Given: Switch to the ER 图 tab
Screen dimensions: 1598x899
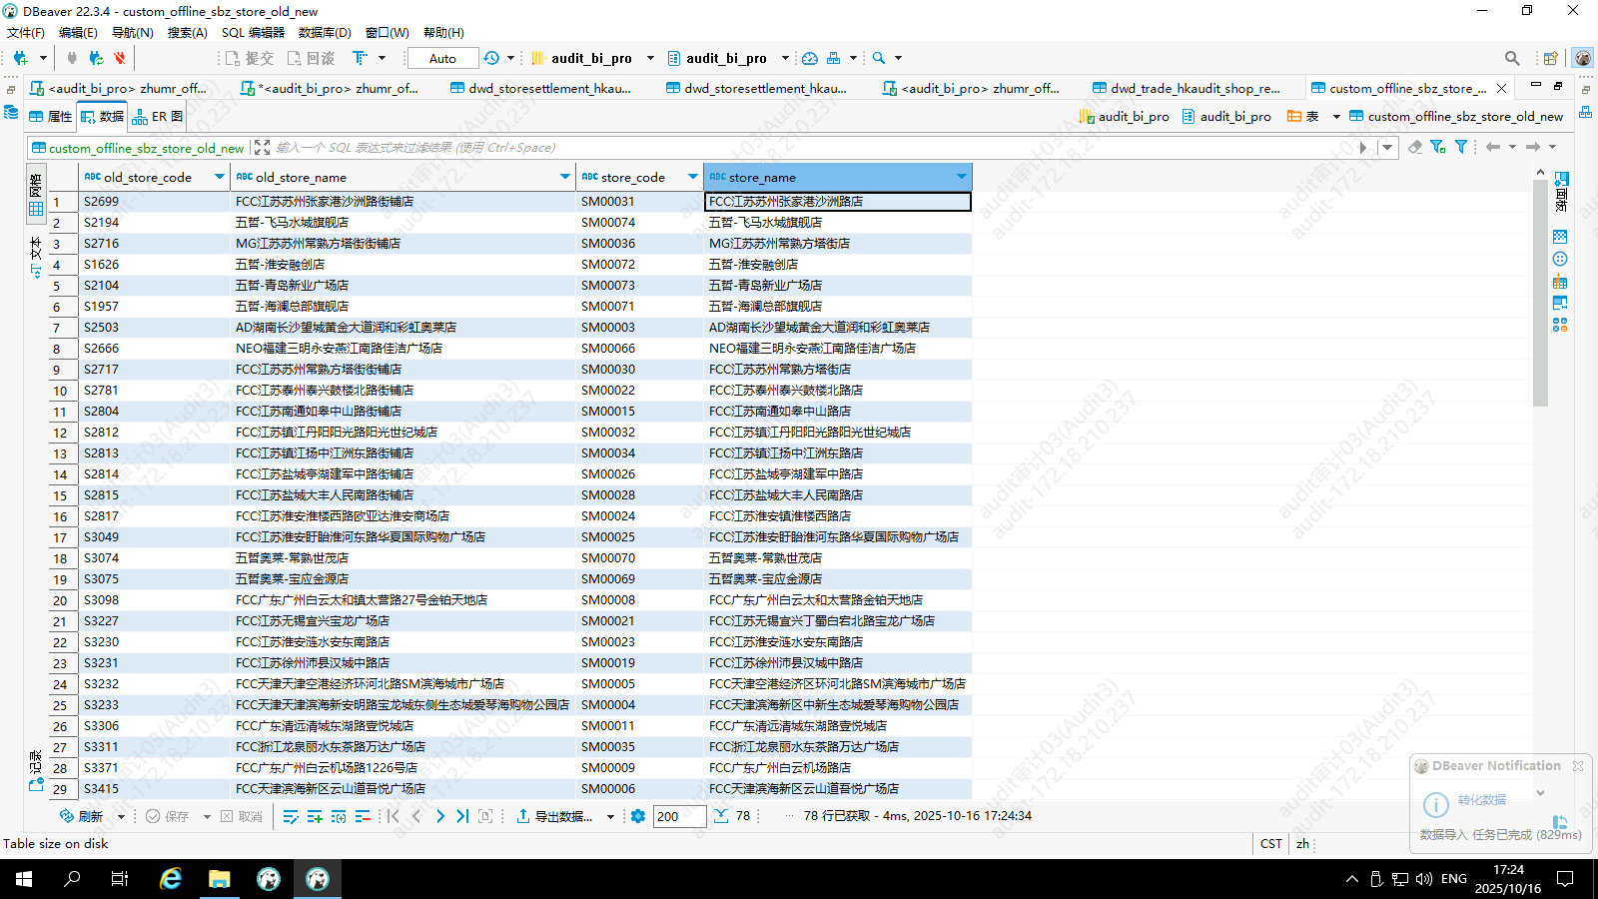Looking at the screenshot, I should pos(158,117).
